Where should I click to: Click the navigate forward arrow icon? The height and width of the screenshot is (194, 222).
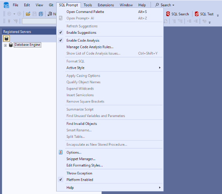point(19,14)
